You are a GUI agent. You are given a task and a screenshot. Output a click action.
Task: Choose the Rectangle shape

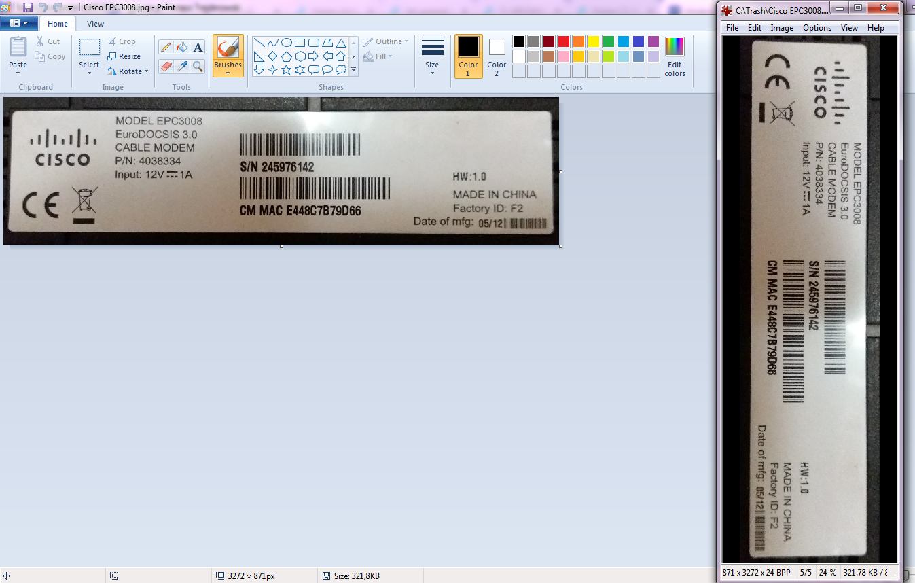pos(300,42)
